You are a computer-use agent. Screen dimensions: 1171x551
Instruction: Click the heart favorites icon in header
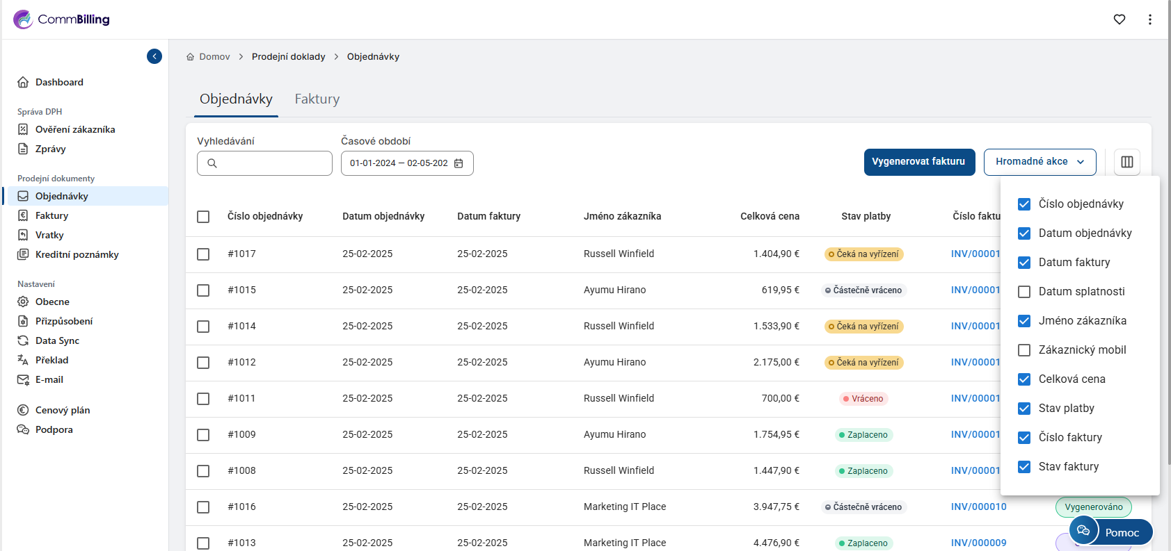(1119, 19)
